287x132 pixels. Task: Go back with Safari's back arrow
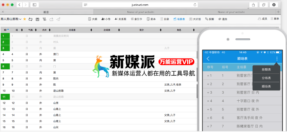(19, 5)
